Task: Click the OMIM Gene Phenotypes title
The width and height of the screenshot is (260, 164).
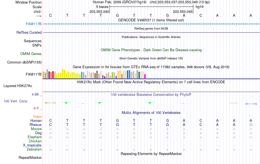Action: click(151, 50)
